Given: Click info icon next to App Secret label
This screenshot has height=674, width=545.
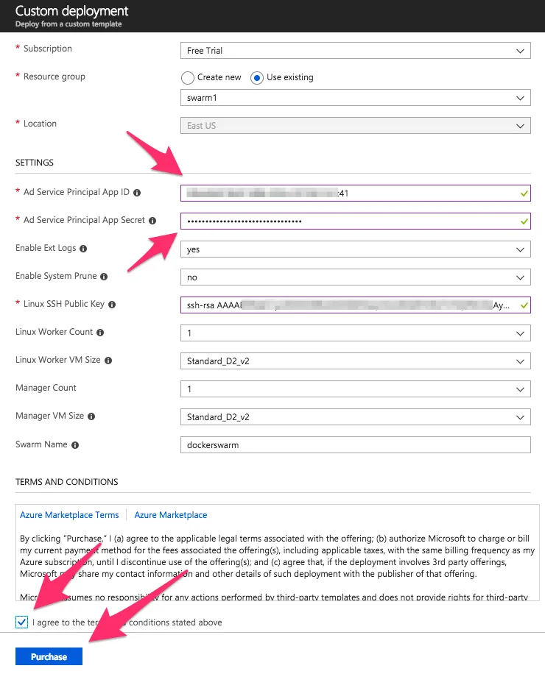Looking at the screenshot, I should point(152,221).
